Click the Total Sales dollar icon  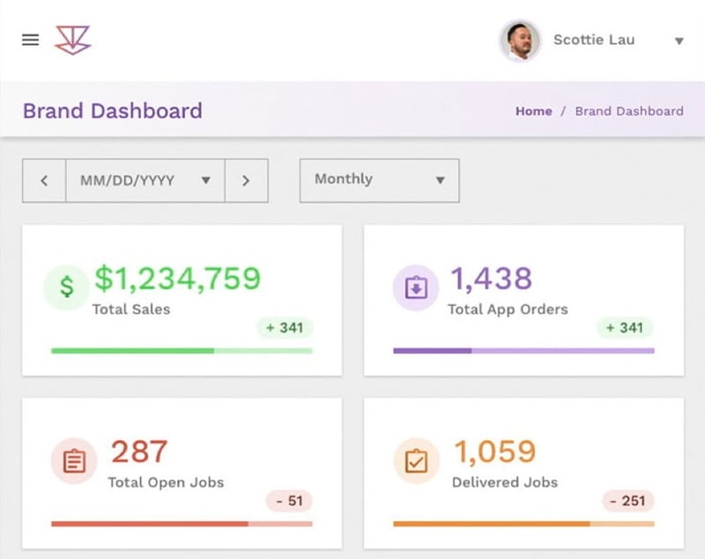67,287
